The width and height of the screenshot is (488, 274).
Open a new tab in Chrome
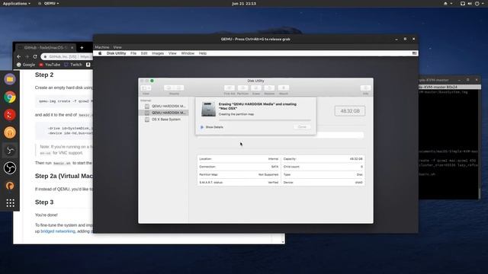82,47
